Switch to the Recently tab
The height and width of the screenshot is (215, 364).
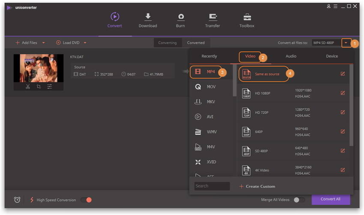coord(209,56)
